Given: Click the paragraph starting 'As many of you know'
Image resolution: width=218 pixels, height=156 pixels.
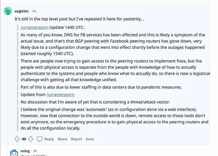Looking at the screenshot, I should click(x=113, y=44).
